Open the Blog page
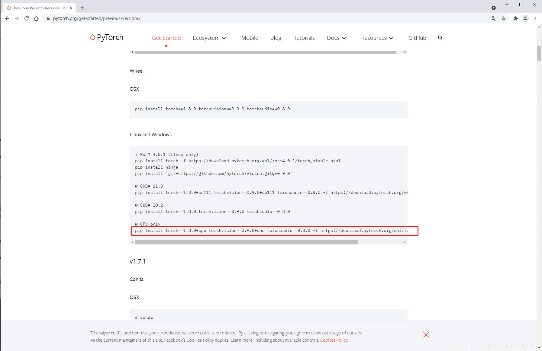 [276, 38]
